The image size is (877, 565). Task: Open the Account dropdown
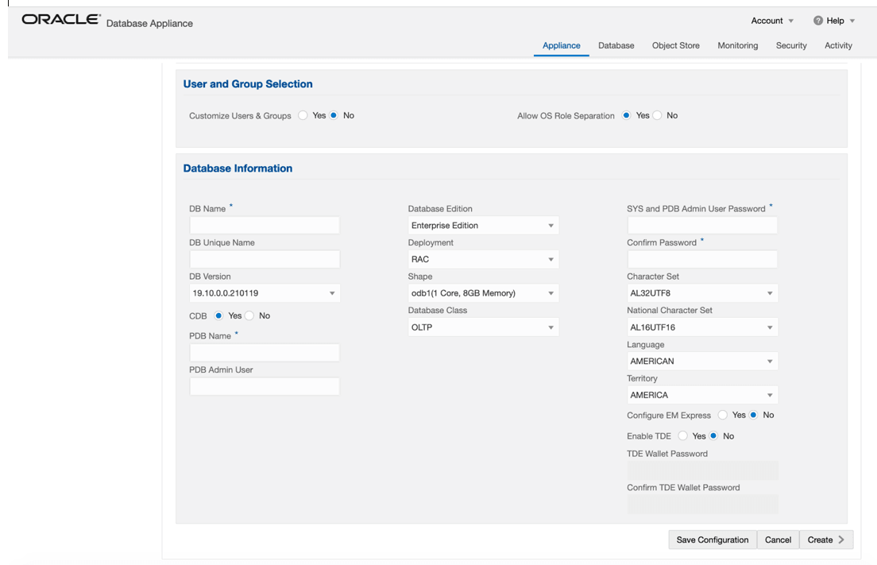tap(767, 21)
